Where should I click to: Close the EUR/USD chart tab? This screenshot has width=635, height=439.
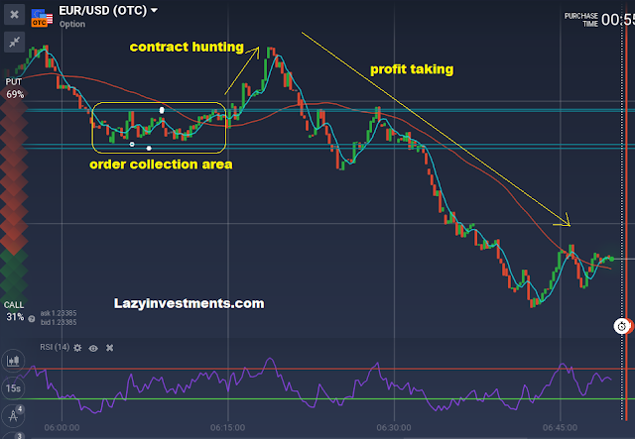click(x=14, y=15)
